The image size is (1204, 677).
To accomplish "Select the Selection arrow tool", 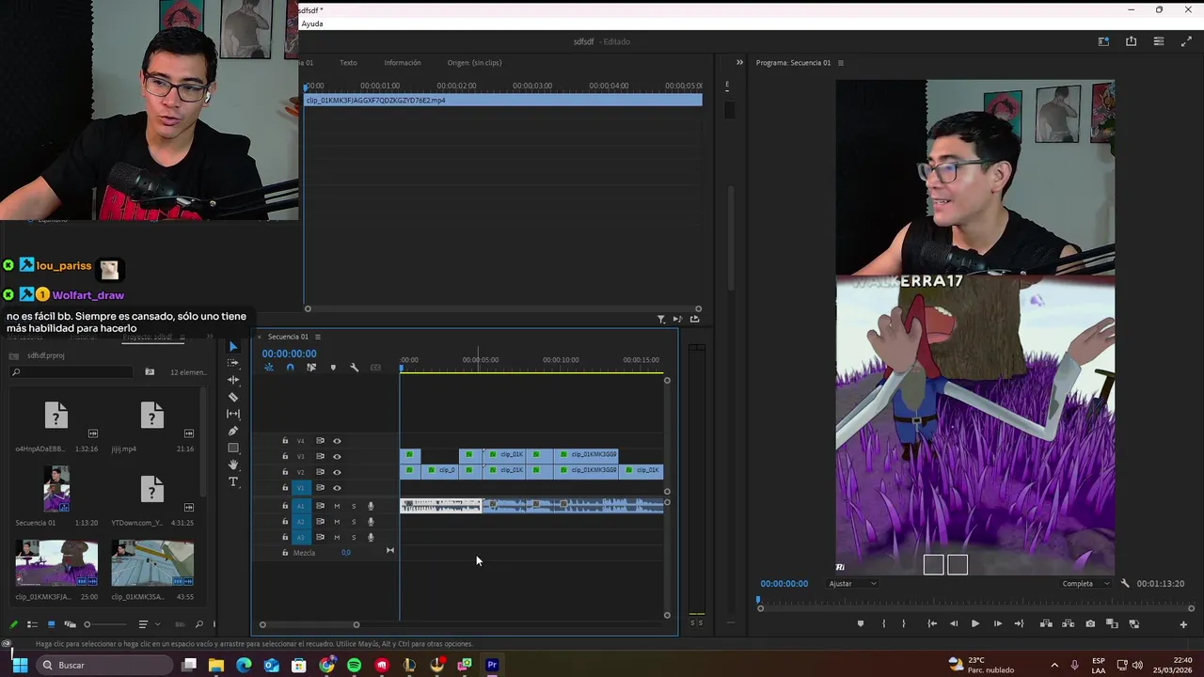I will pyautogui.click(x=233, y=347).
